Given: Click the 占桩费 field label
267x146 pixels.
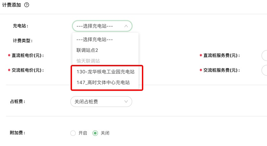Looking at the screenshot, I should 18,101.
